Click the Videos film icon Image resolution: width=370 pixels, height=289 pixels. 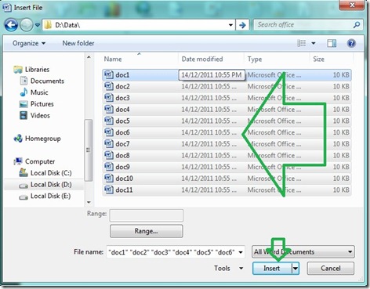24,115
